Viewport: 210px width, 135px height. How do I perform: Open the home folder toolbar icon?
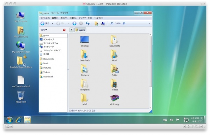coord(96,23)
